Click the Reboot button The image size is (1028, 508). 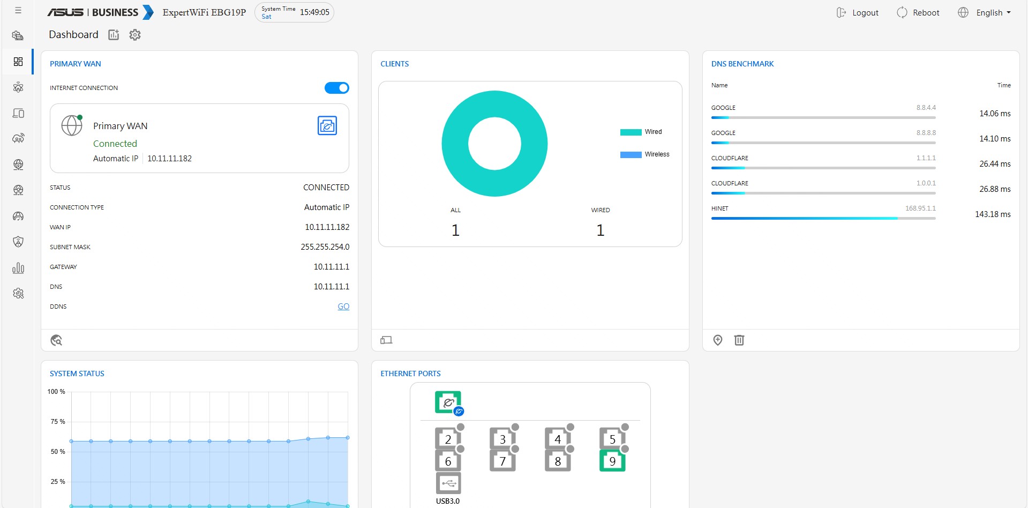pyautogui.click(x=918, y=13)
